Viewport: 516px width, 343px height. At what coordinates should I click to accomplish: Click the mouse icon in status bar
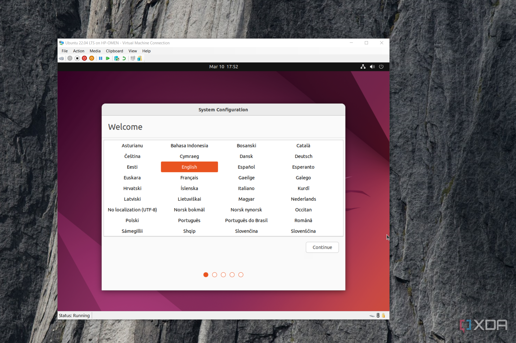click(x=378, y=315)
